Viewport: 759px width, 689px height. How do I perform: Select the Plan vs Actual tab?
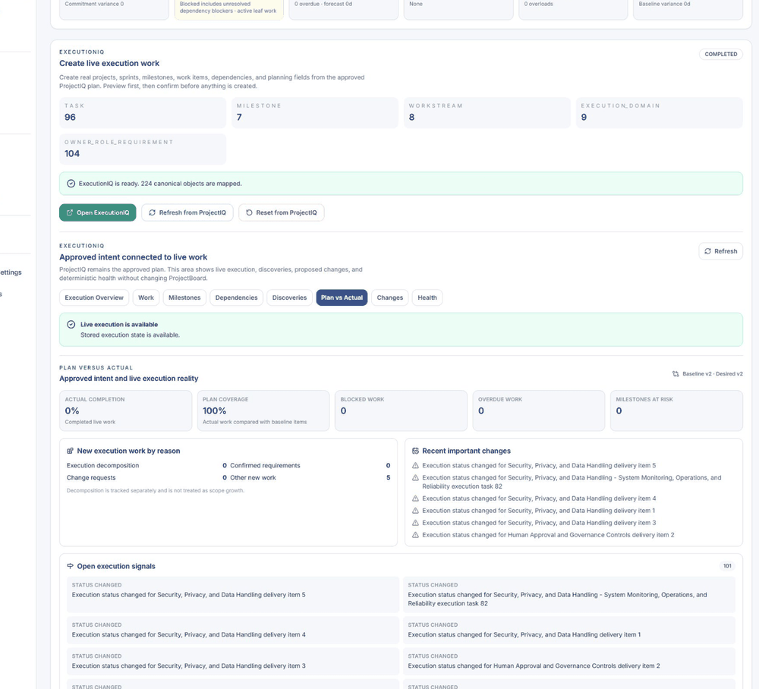pyautogui.click(x=342, y=297)
